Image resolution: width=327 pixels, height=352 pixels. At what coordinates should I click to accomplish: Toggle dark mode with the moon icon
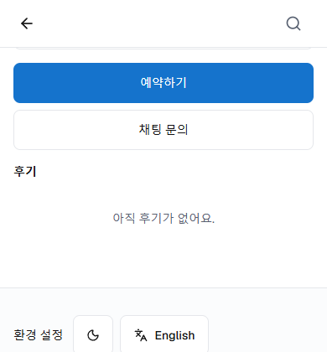point(93,335)
